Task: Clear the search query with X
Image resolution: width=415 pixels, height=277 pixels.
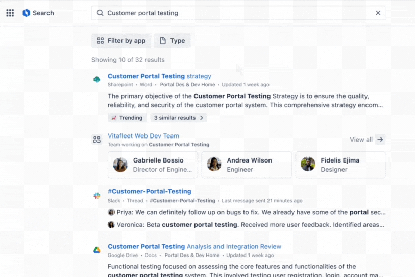Action: tap(378, 13)
